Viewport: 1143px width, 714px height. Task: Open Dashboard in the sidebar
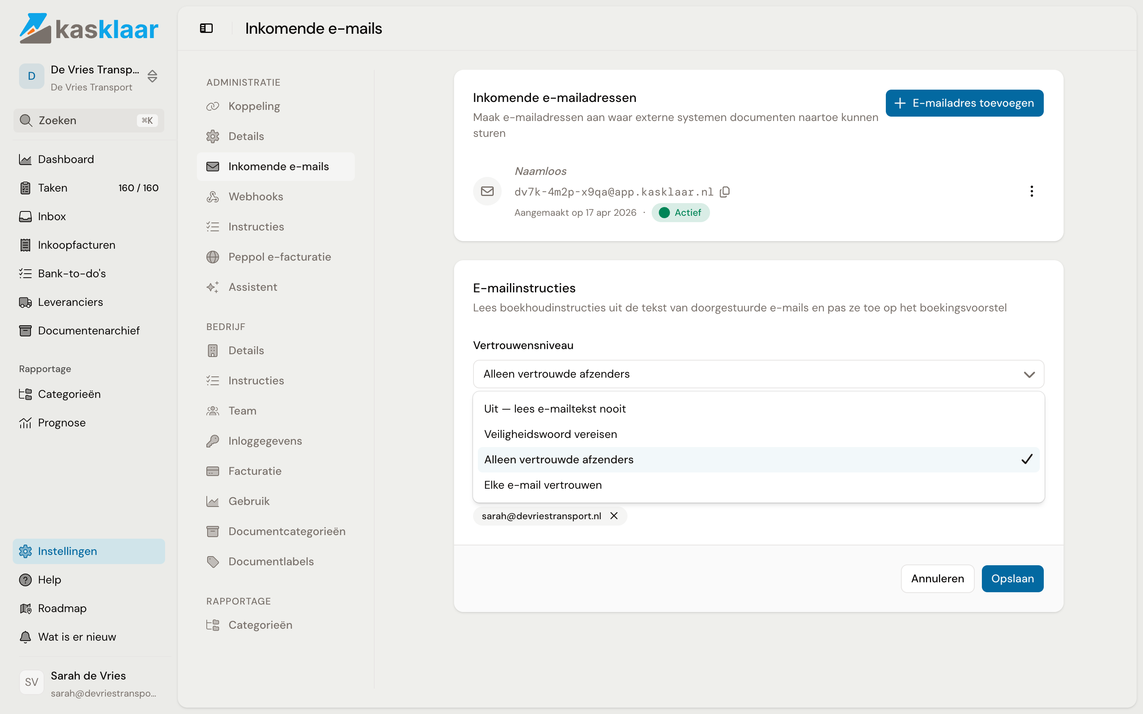click(x=89, y=159)
